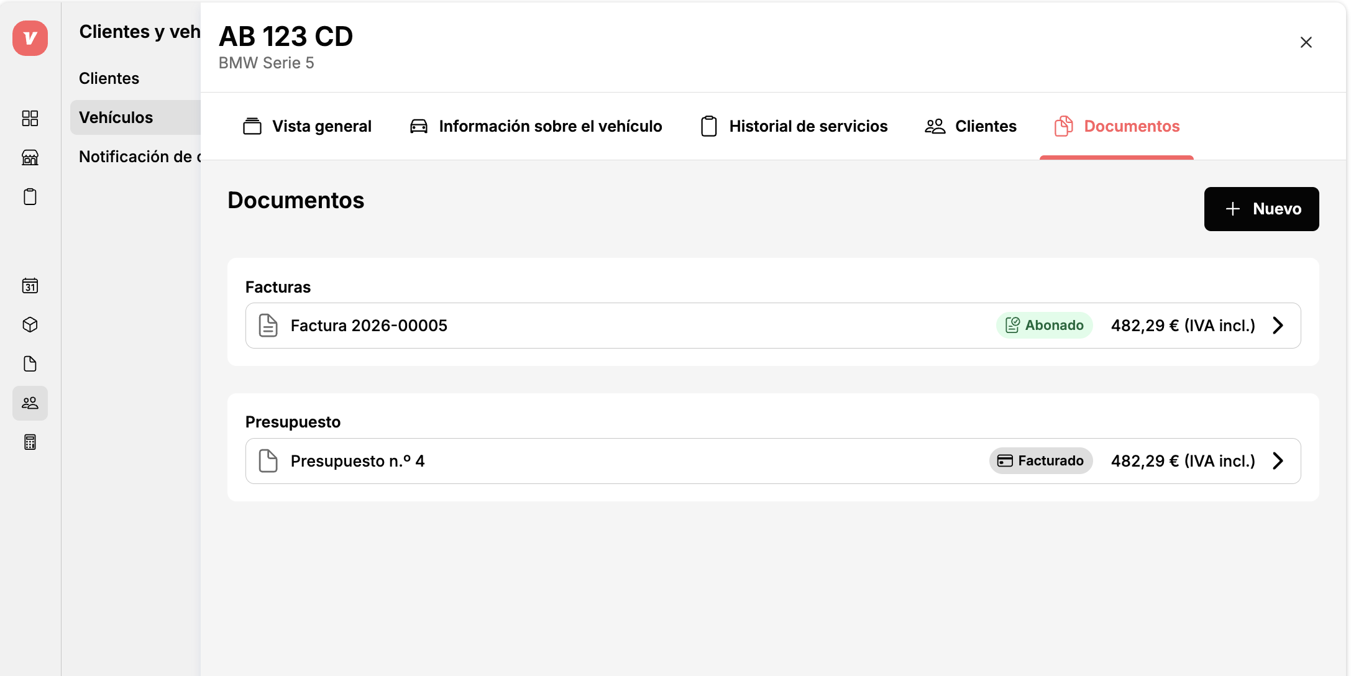Switch to Información sobre el vehículo tab
The width and height of the screenshot is (1351, 676).
(536, 126)
